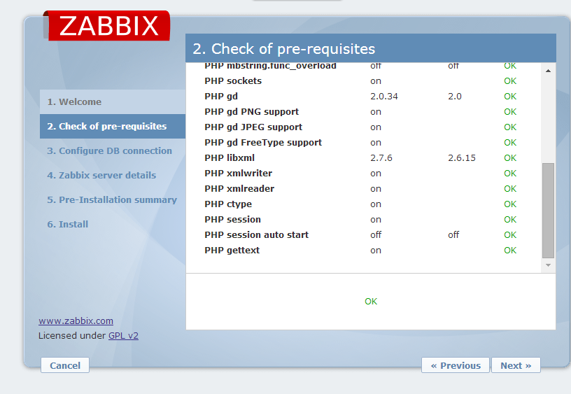This screenshot has width=571, height=394.
Task: Click the scrollbar down arrow
Action: (x=548, y=265)
